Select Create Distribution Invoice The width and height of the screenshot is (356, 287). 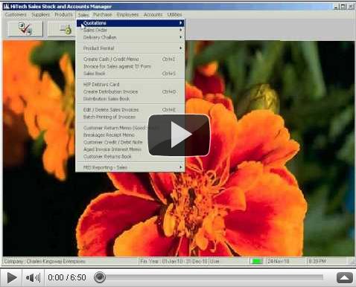(x=130, y=91)
